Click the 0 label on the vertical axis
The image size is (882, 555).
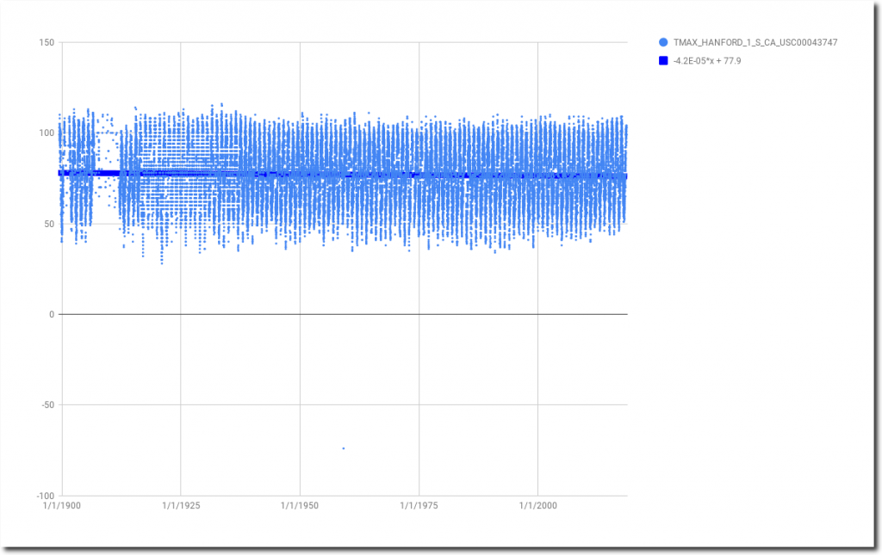[51, 314]
